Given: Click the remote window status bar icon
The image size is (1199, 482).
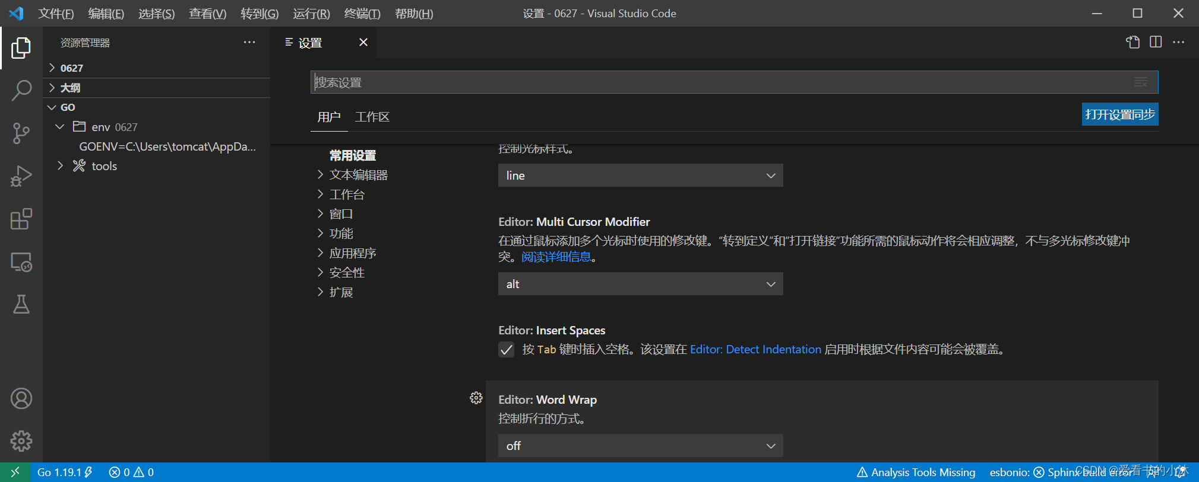Looking at the screenshot, I should click(15, 472).
